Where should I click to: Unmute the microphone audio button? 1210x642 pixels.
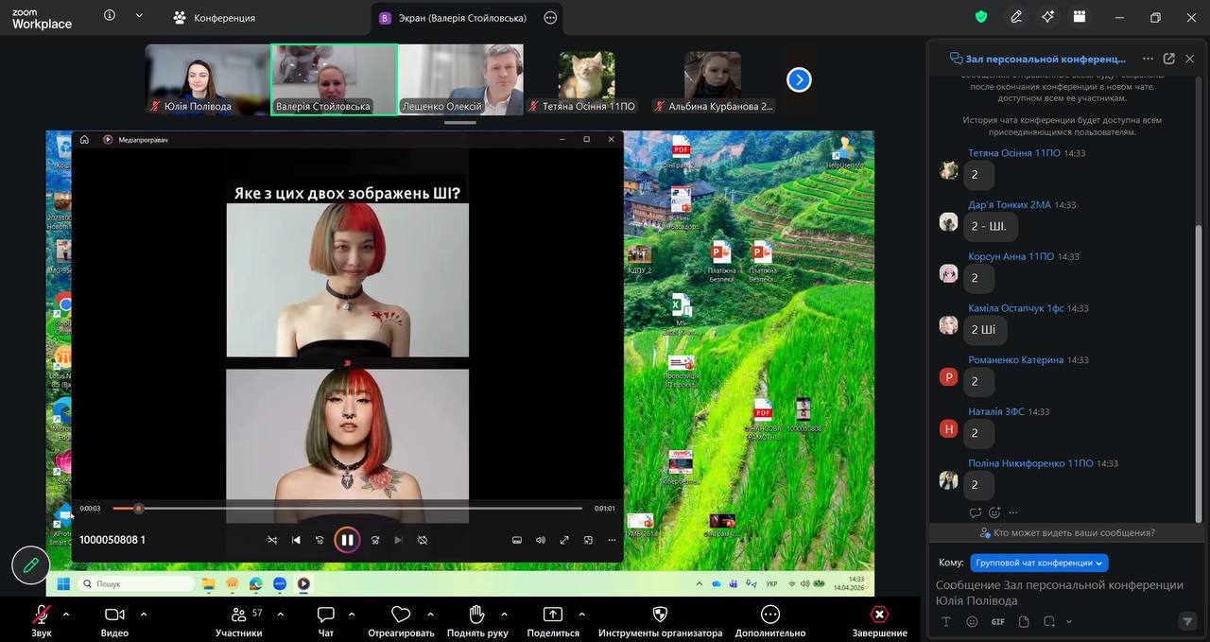coord(42,615)
